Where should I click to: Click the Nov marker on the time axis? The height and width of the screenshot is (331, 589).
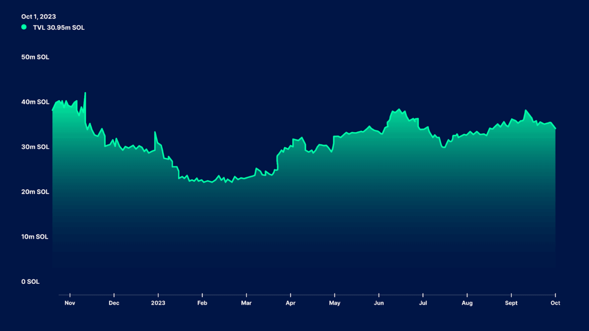click(x=70, y=303)
